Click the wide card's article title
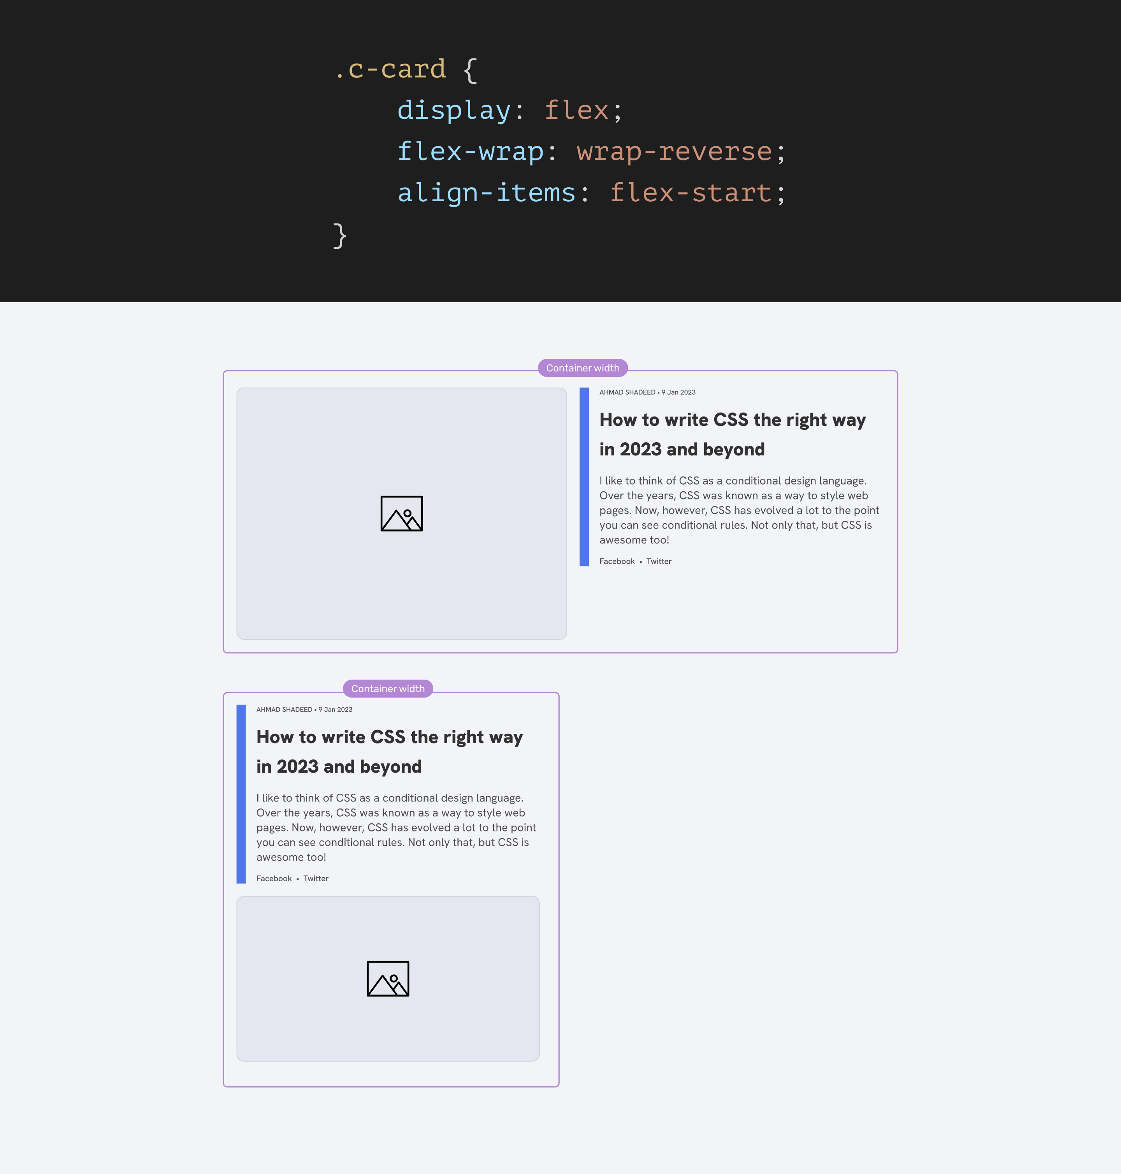Image resolution: width=1121 pixels, height=1174 pixels. tap(732, 434)
